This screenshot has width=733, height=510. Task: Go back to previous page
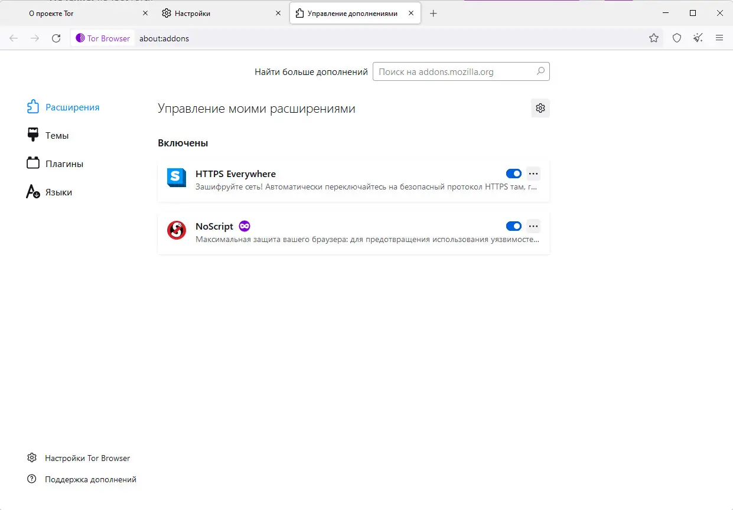[14, 38]
